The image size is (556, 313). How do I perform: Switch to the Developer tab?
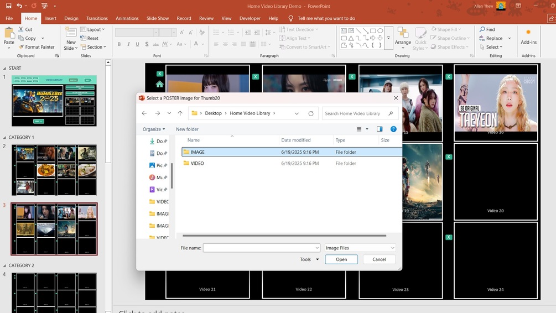pos(250,18)
